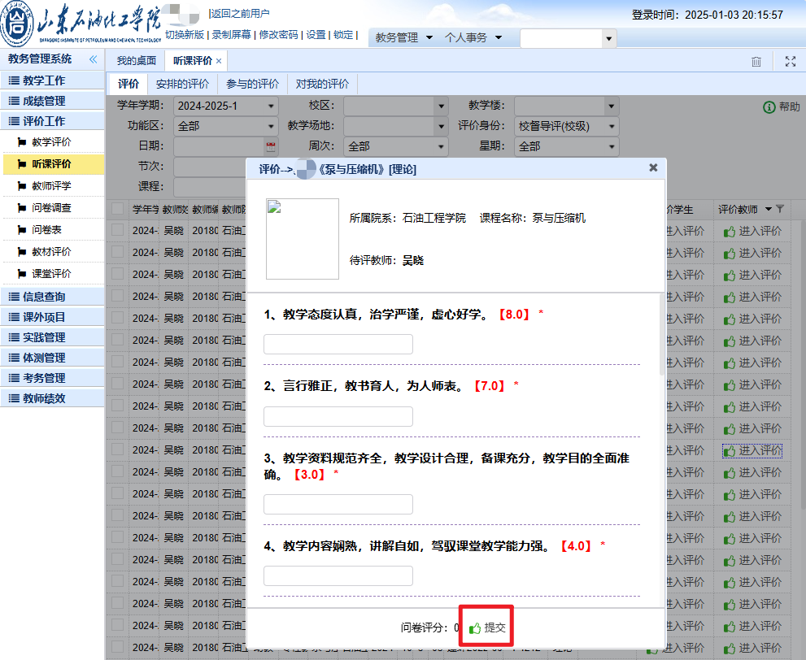Click the fullscreen expand icon at top right
806x660 pixels.
pyautogui.click(x=790, y=62)
